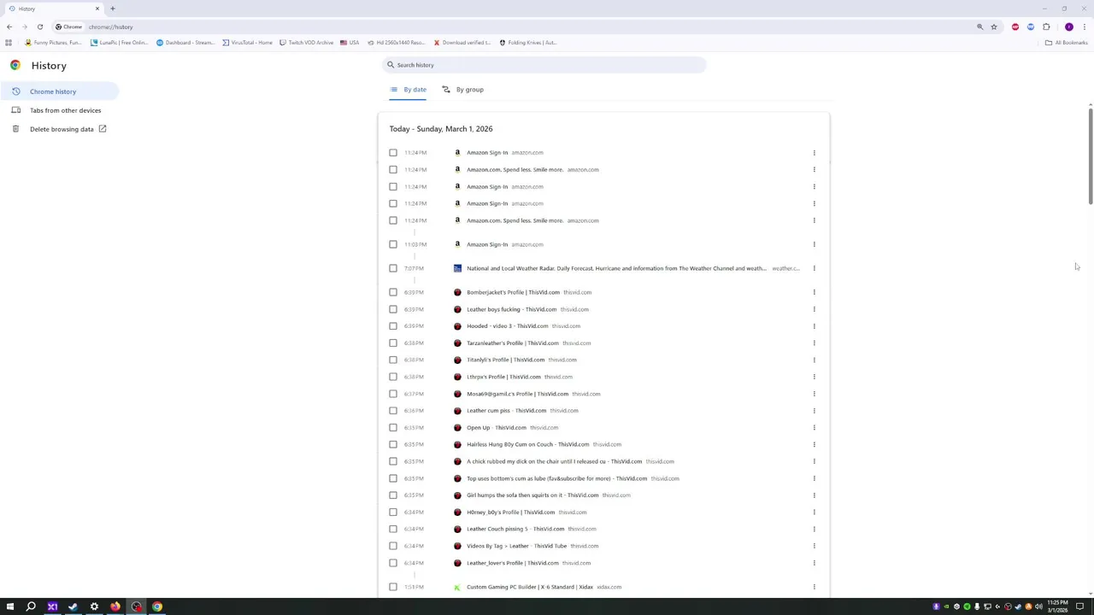This screenshot has height=615, width=1094.
Task: Click the History browser tab
Action: pyautogui.click(x=53, y=9)
